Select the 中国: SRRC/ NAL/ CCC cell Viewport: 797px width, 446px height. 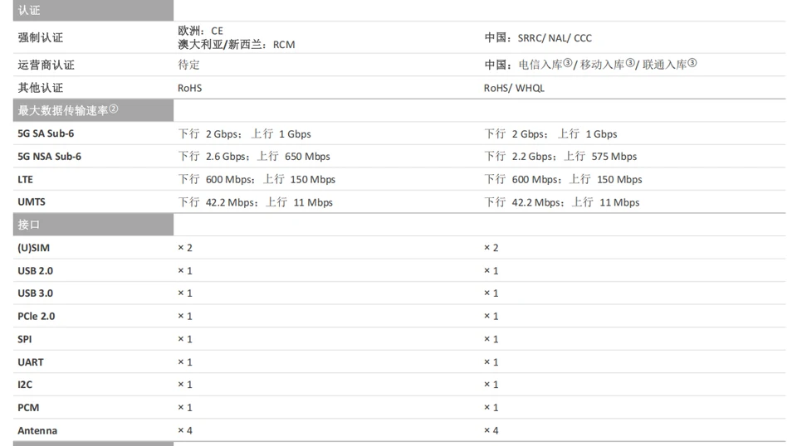pos(538,38)
